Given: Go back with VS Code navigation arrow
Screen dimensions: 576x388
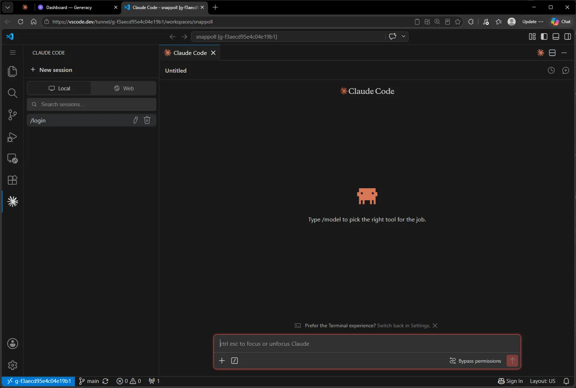Looking at the screenshot, I should (x=173, y=36).
